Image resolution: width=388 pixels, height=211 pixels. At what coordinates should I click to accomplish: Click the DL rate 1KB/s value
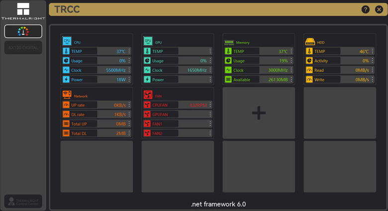(120, 114)
